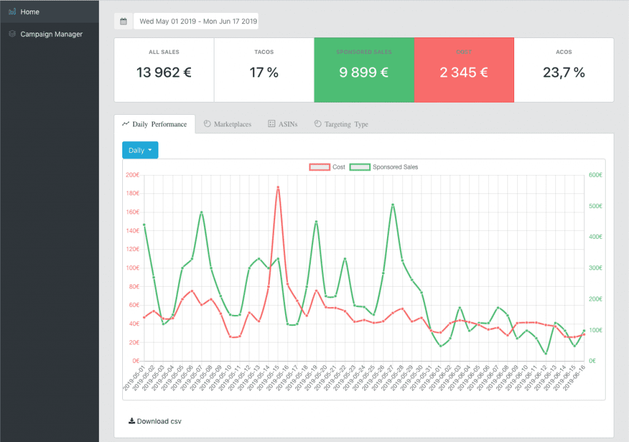The width and height of the screenshot is (629, 442).
Task: Click the Daily Performance line chart icon
Action: 126,124
